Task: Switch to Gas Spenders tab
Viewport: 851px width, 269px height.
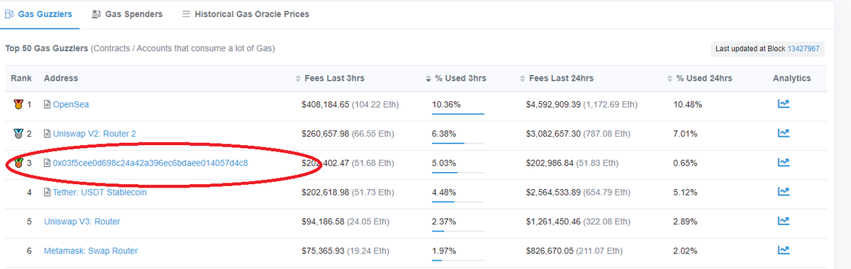Action: tap(128, 14)
